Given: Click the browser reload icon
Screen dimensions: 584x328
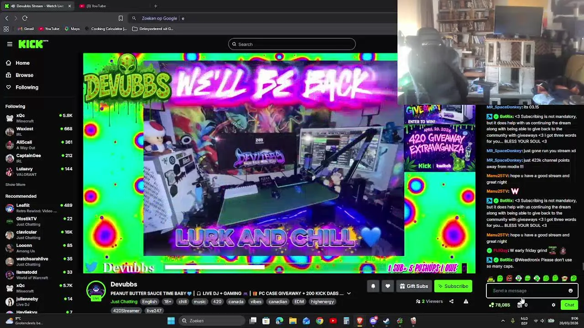Looking at the screenshot, I should click(25, 18).
